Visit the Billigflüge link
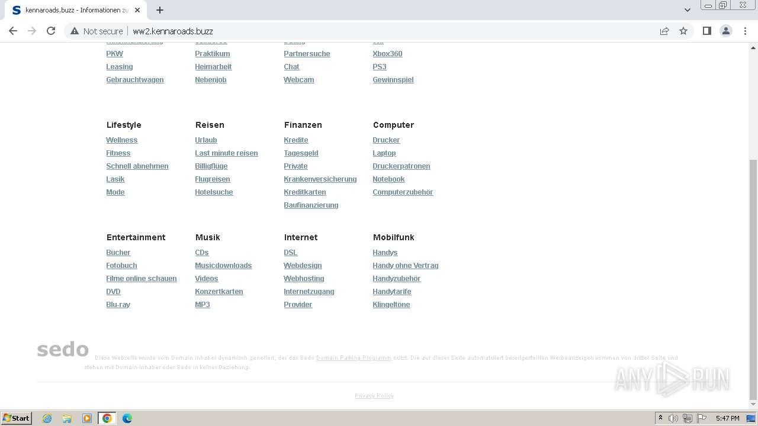Screen dimensions: 758x426 tap(211, 166)
